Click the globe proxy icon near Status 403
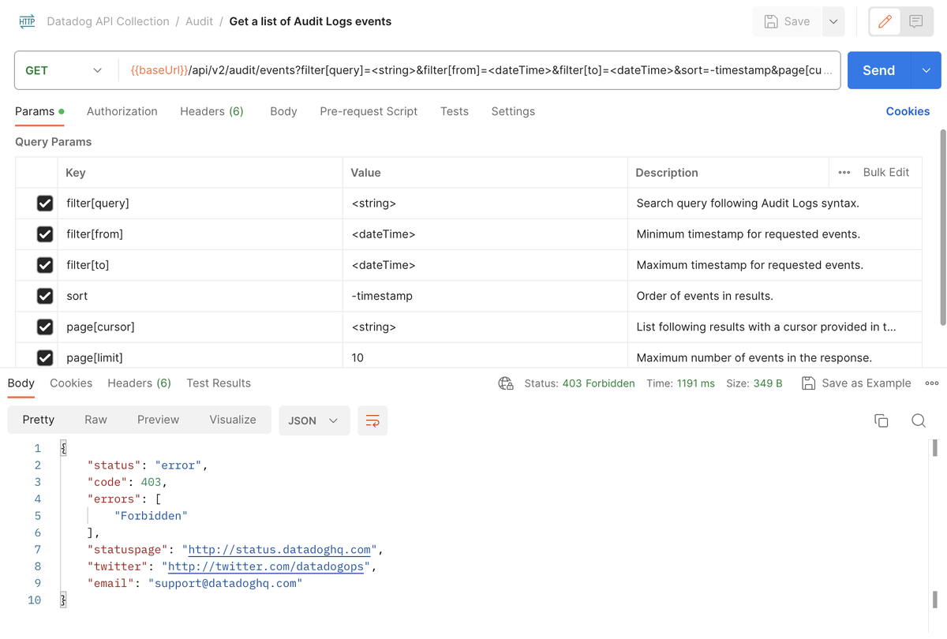The height and width of the screenshot is (639, 947). coord(503,383)
